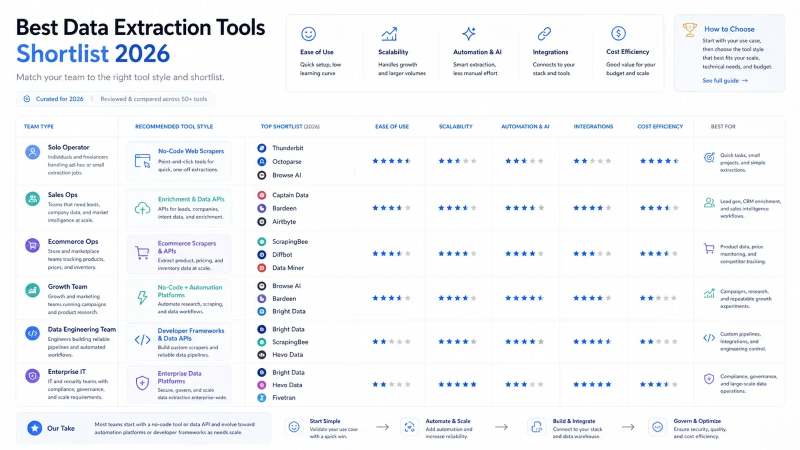Click the How to Choose heading
The image size is (800, 450).
pyautogui.click(x=729, y=29)
